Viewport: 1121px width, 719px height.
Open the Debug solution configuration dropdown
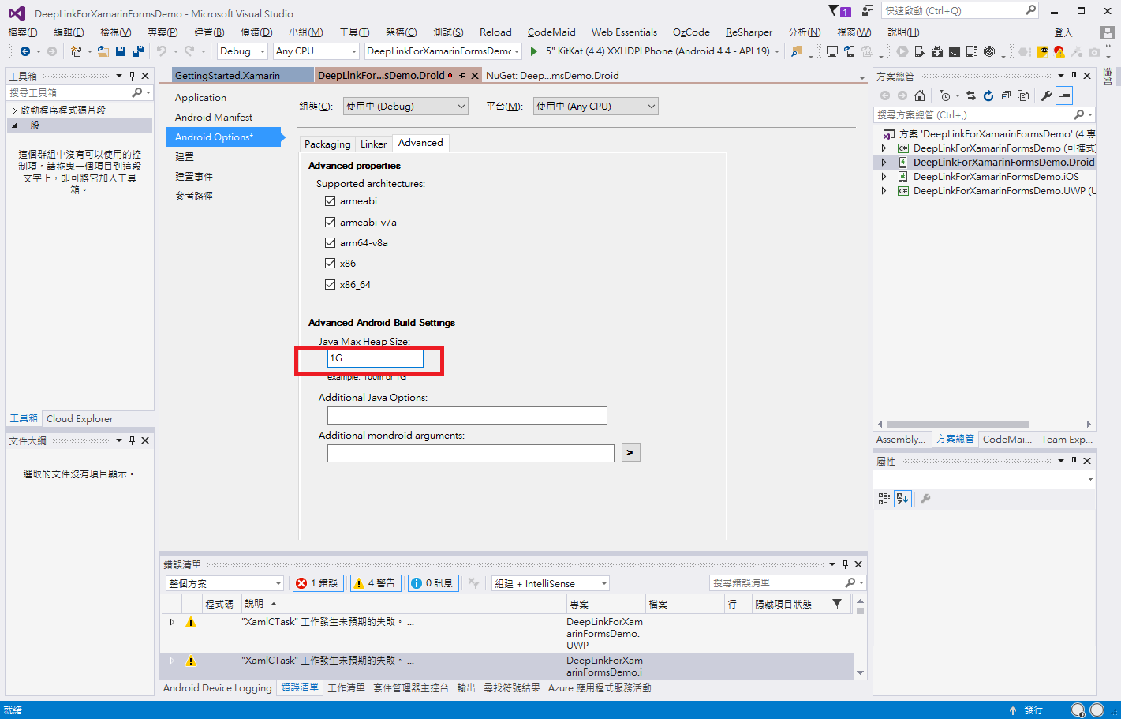pyautogui.click(x=243, y=51)
